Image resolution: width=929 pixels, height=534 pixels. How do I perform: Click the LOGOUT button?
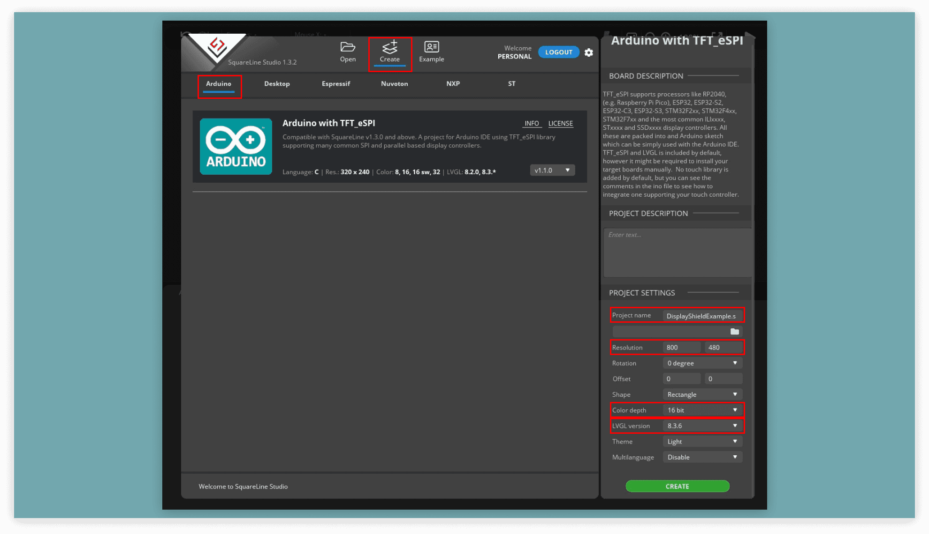click(558, 52)
